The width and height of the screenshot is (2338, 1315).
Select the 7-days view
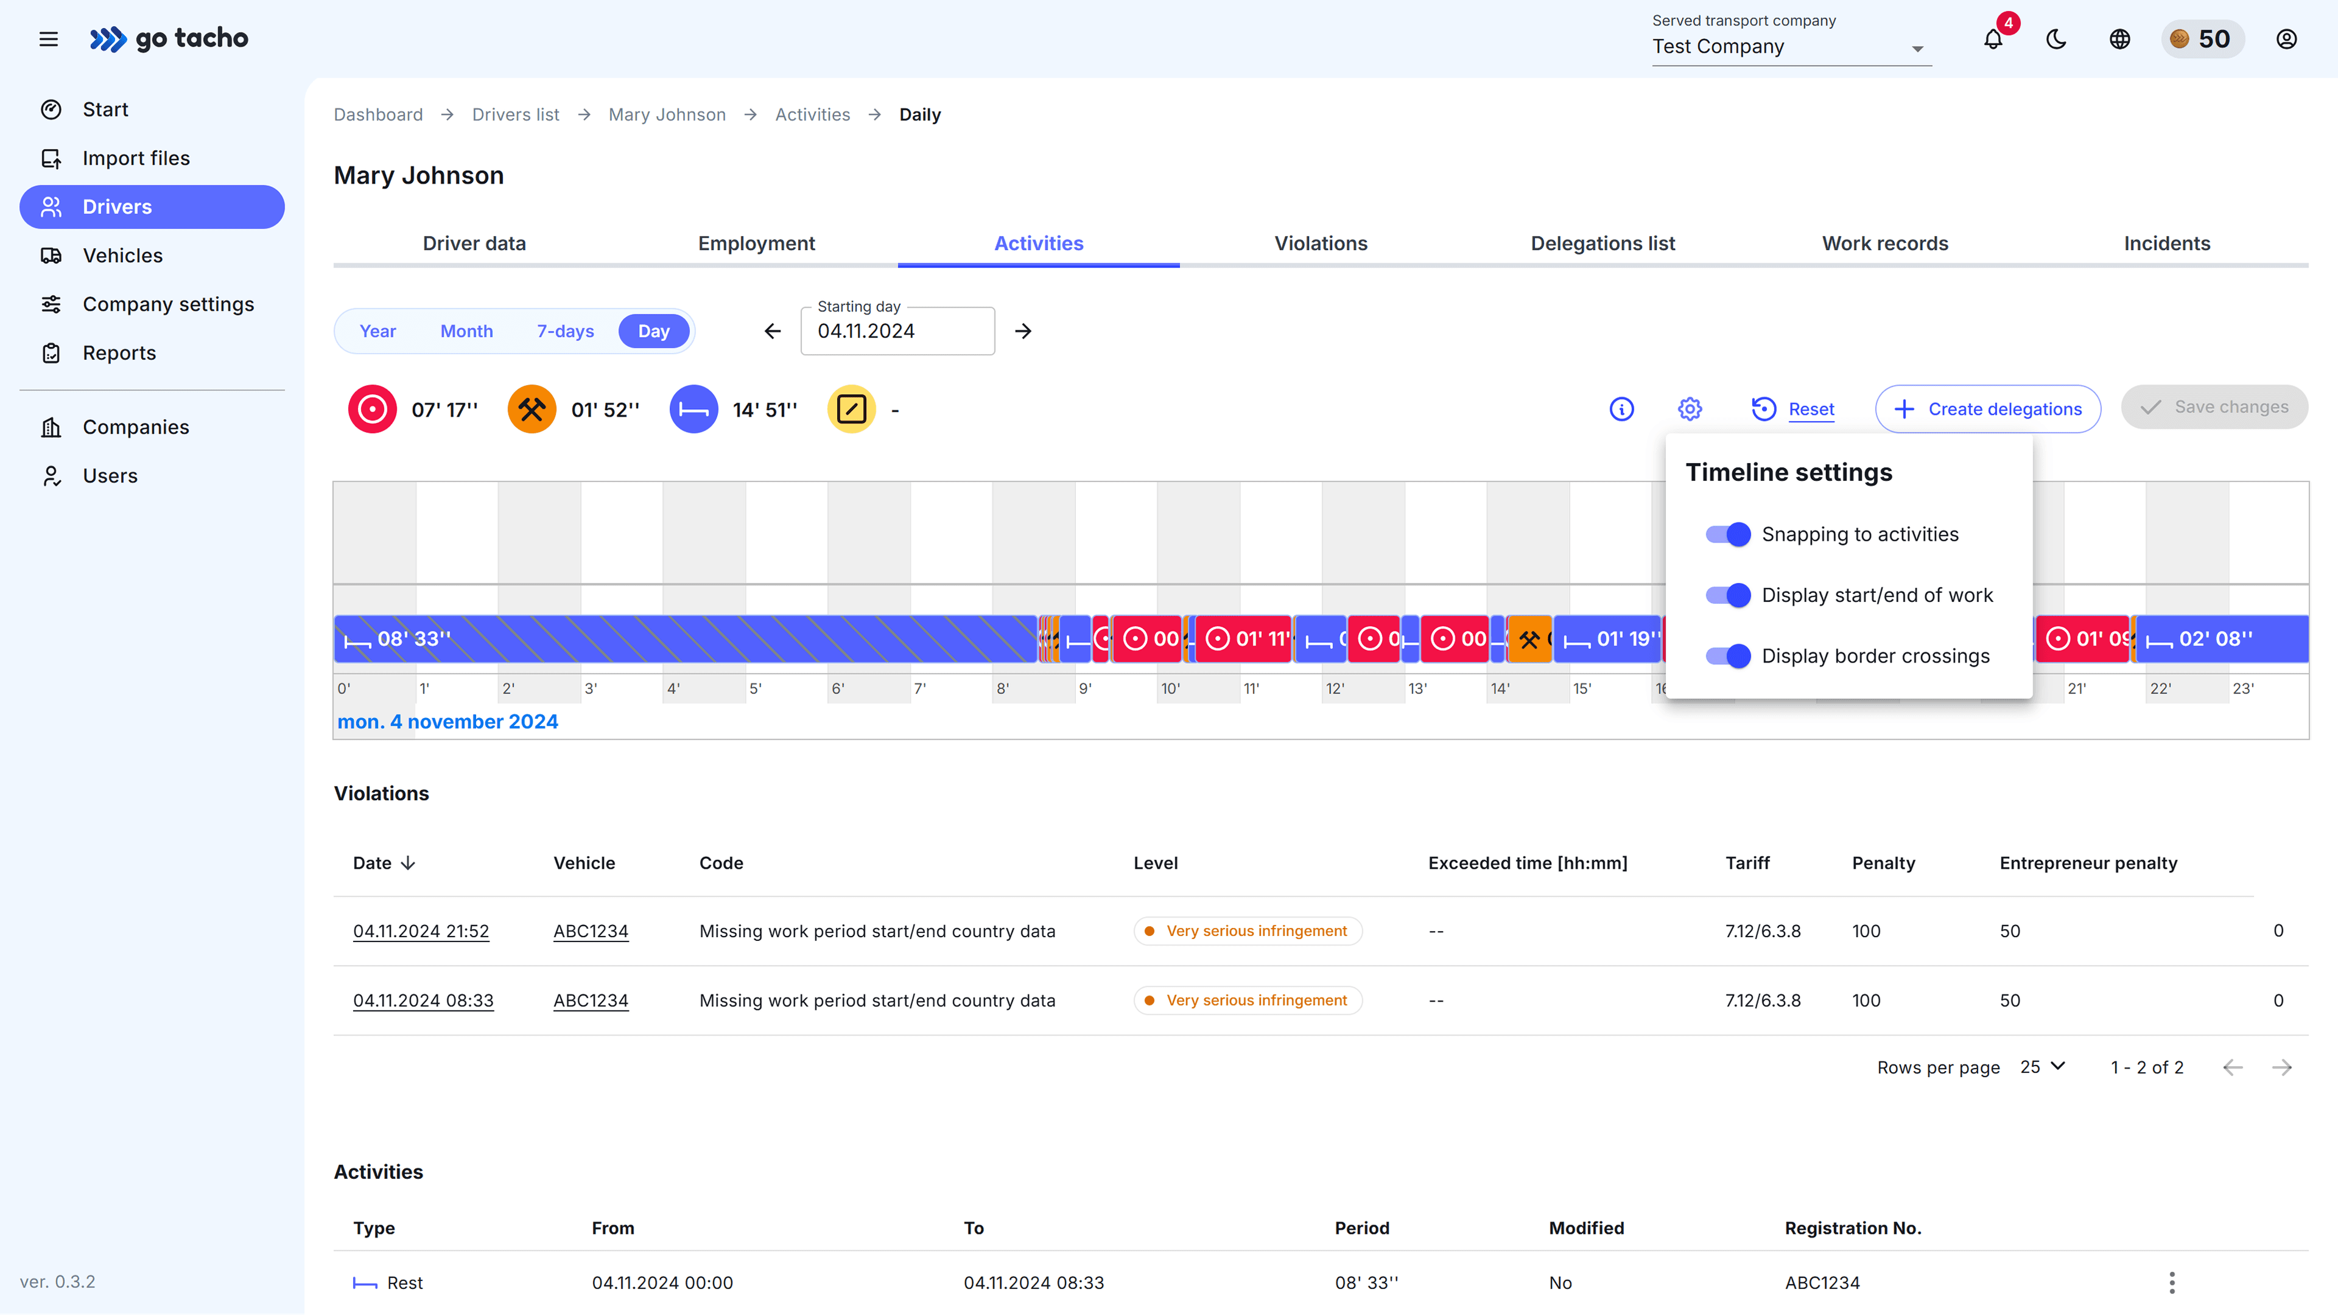(564, 331)
